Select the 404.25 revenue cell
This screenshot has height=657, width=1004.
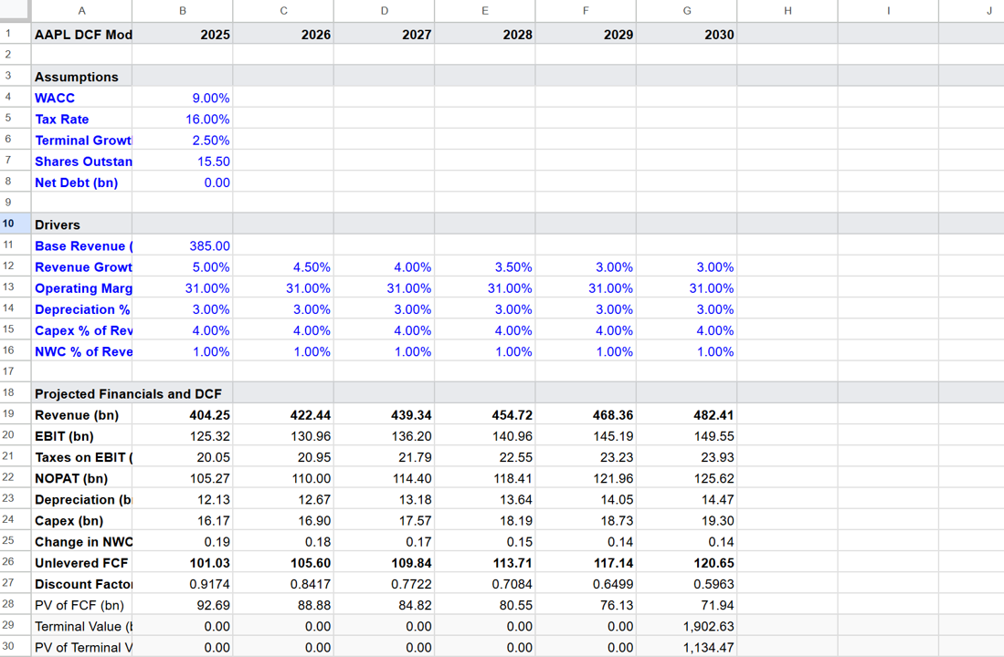point(183,414)
